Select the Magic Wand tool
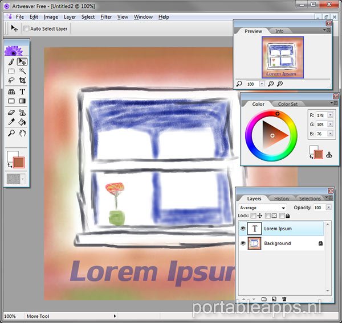The image size is (342, 323). [x=22, y=71]
